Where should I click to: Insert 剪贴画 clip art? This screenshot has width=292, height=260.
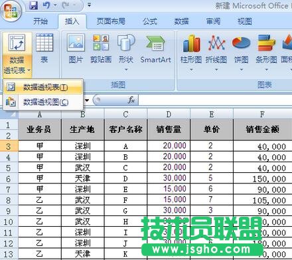pos(101,49)
